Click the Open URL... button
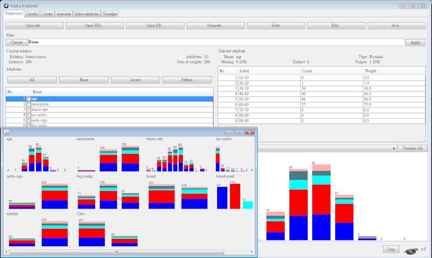432x258 pixels. point(94,25)
